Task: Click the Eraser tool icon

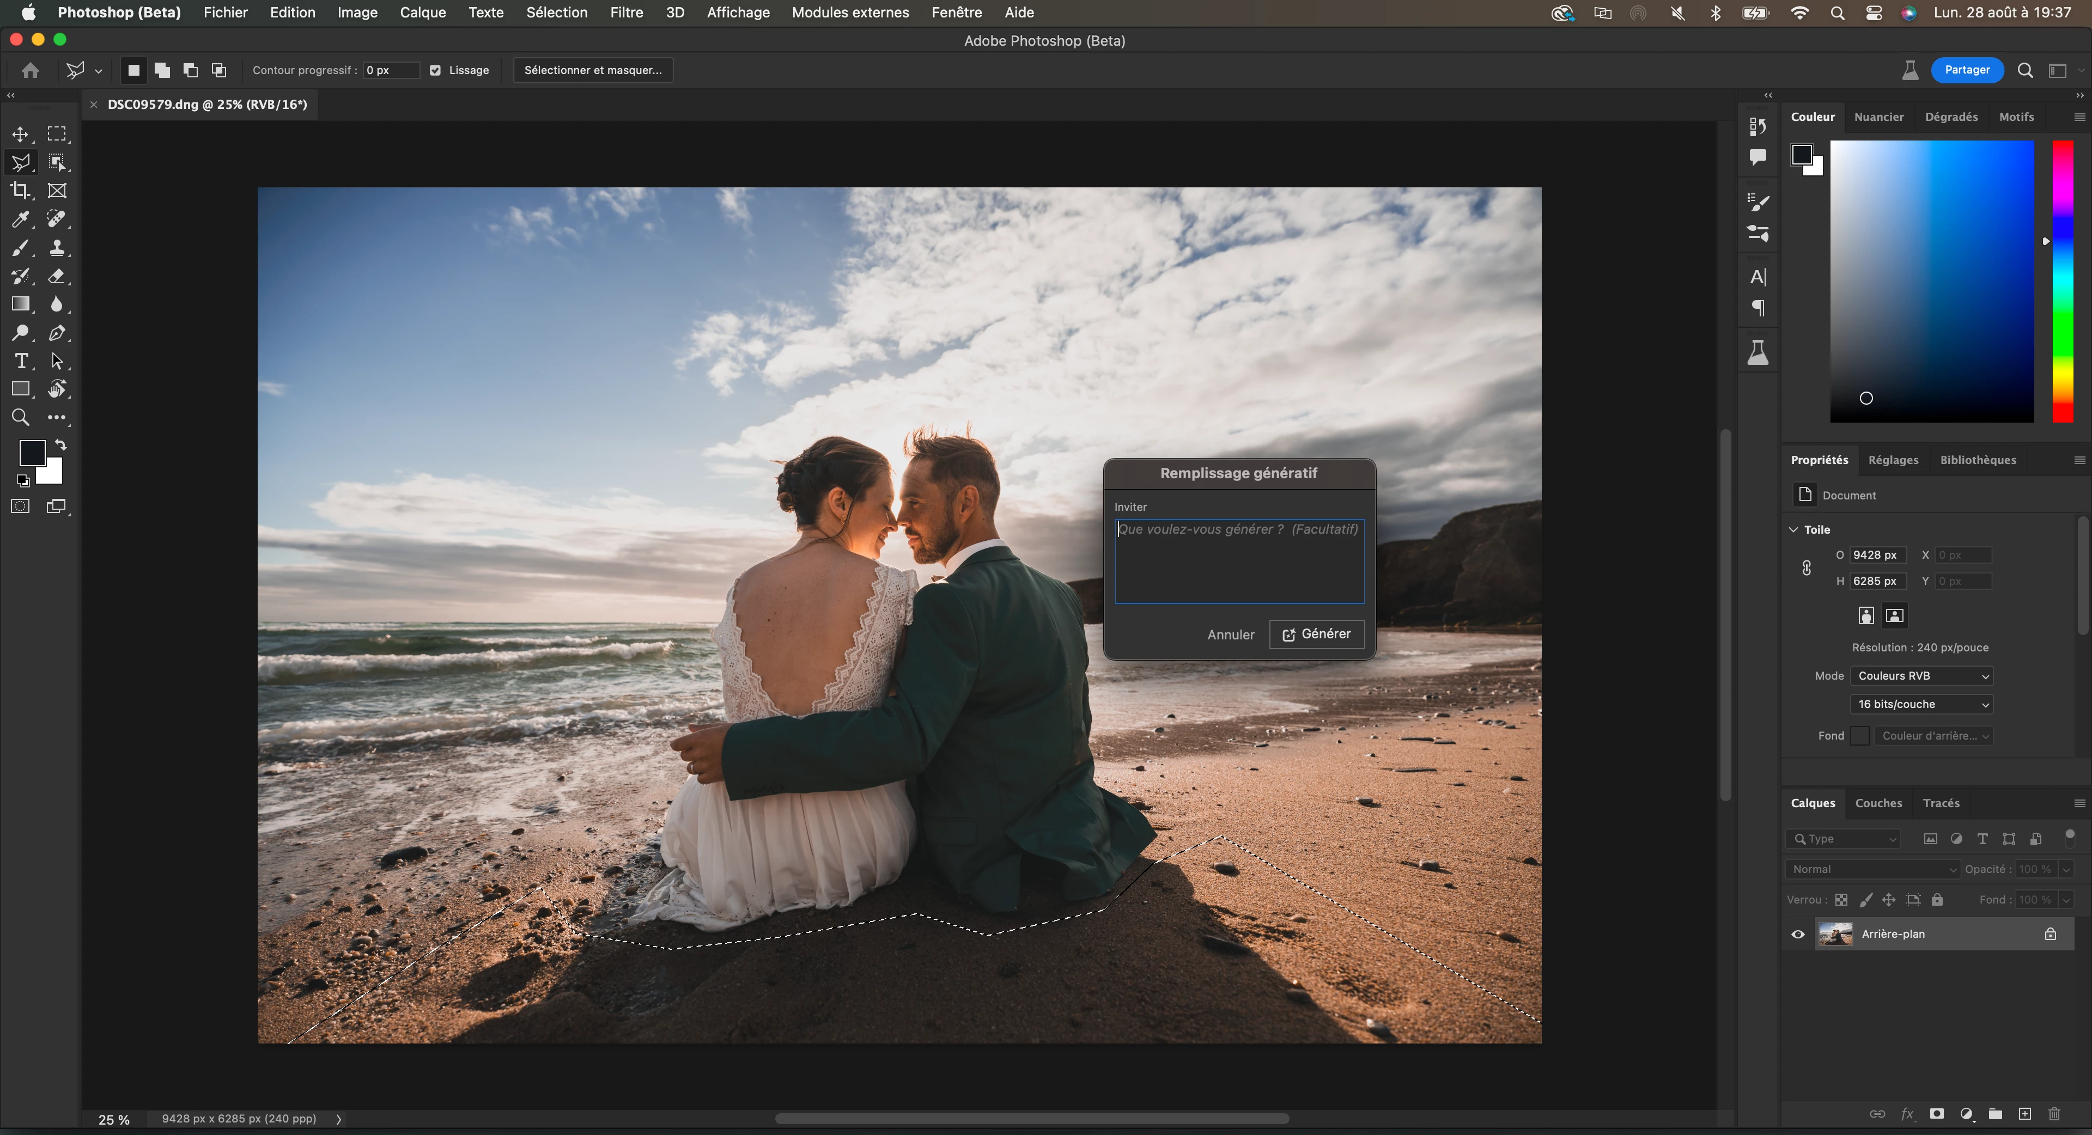Action: 57,276
